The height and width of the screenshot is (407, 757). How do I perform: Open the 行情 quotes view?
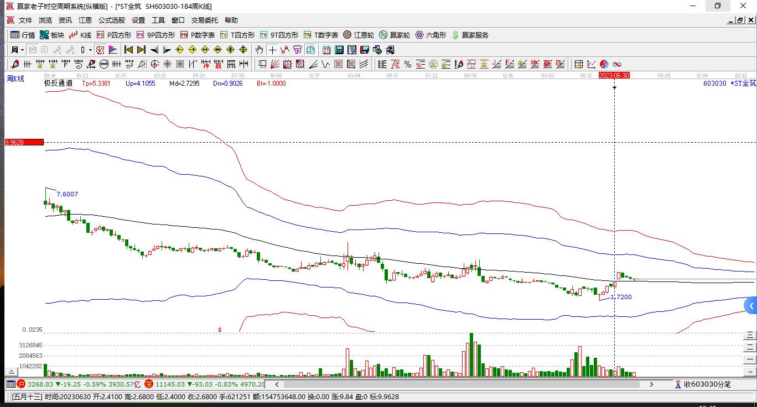[23, 35]
